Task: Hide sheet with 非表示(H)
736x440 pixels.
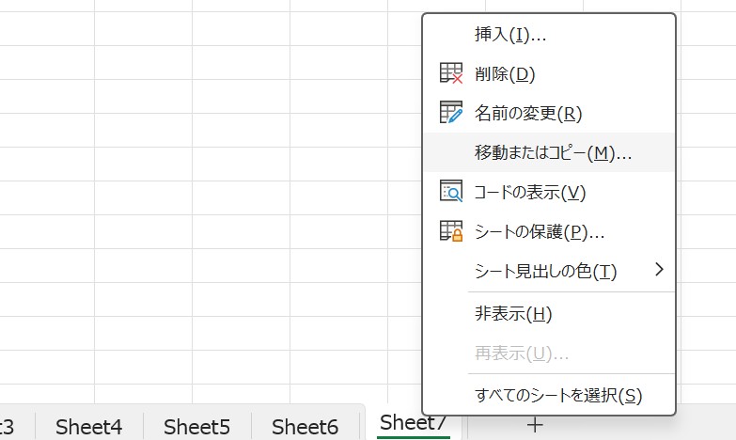Action: click(513, 314)
